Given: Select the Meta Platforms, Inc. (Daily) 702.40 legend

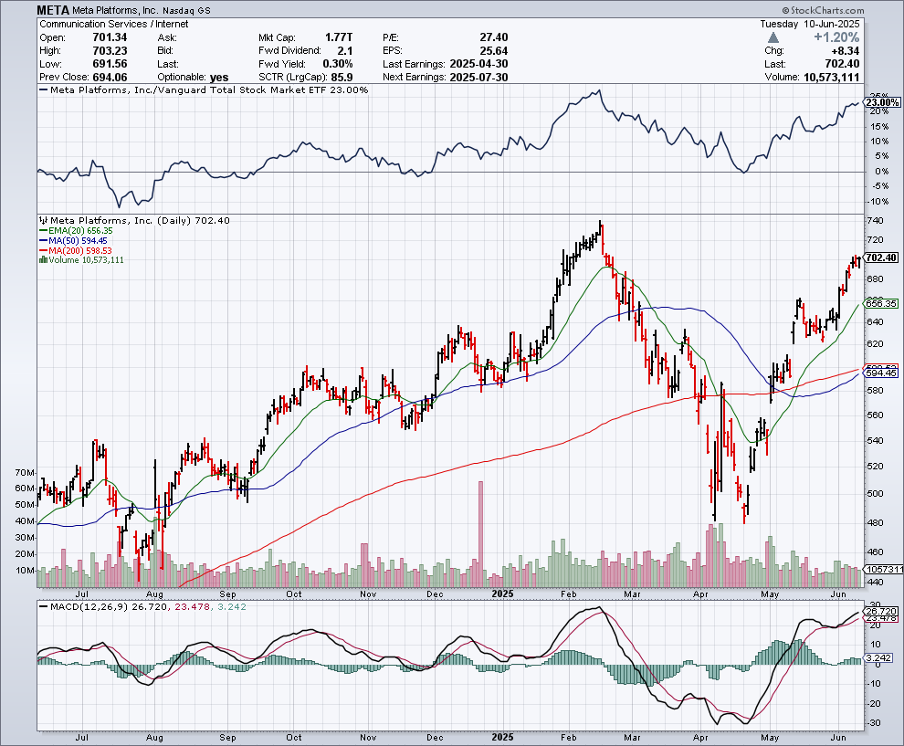Looking at the screenshot, I should pos(140,220).
